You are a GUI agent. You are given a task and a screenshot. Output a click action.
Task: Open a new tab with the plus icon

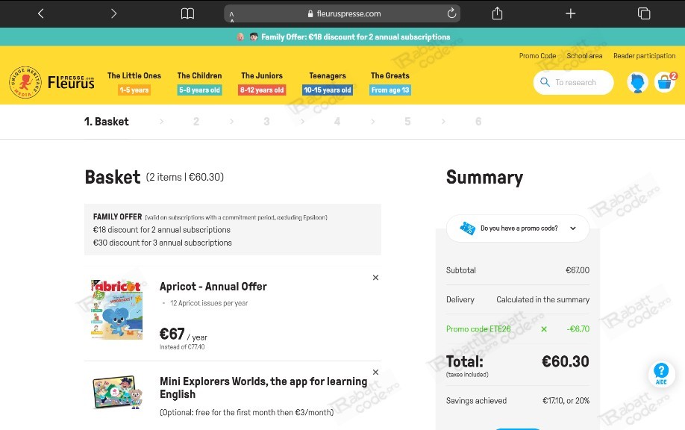571,13
